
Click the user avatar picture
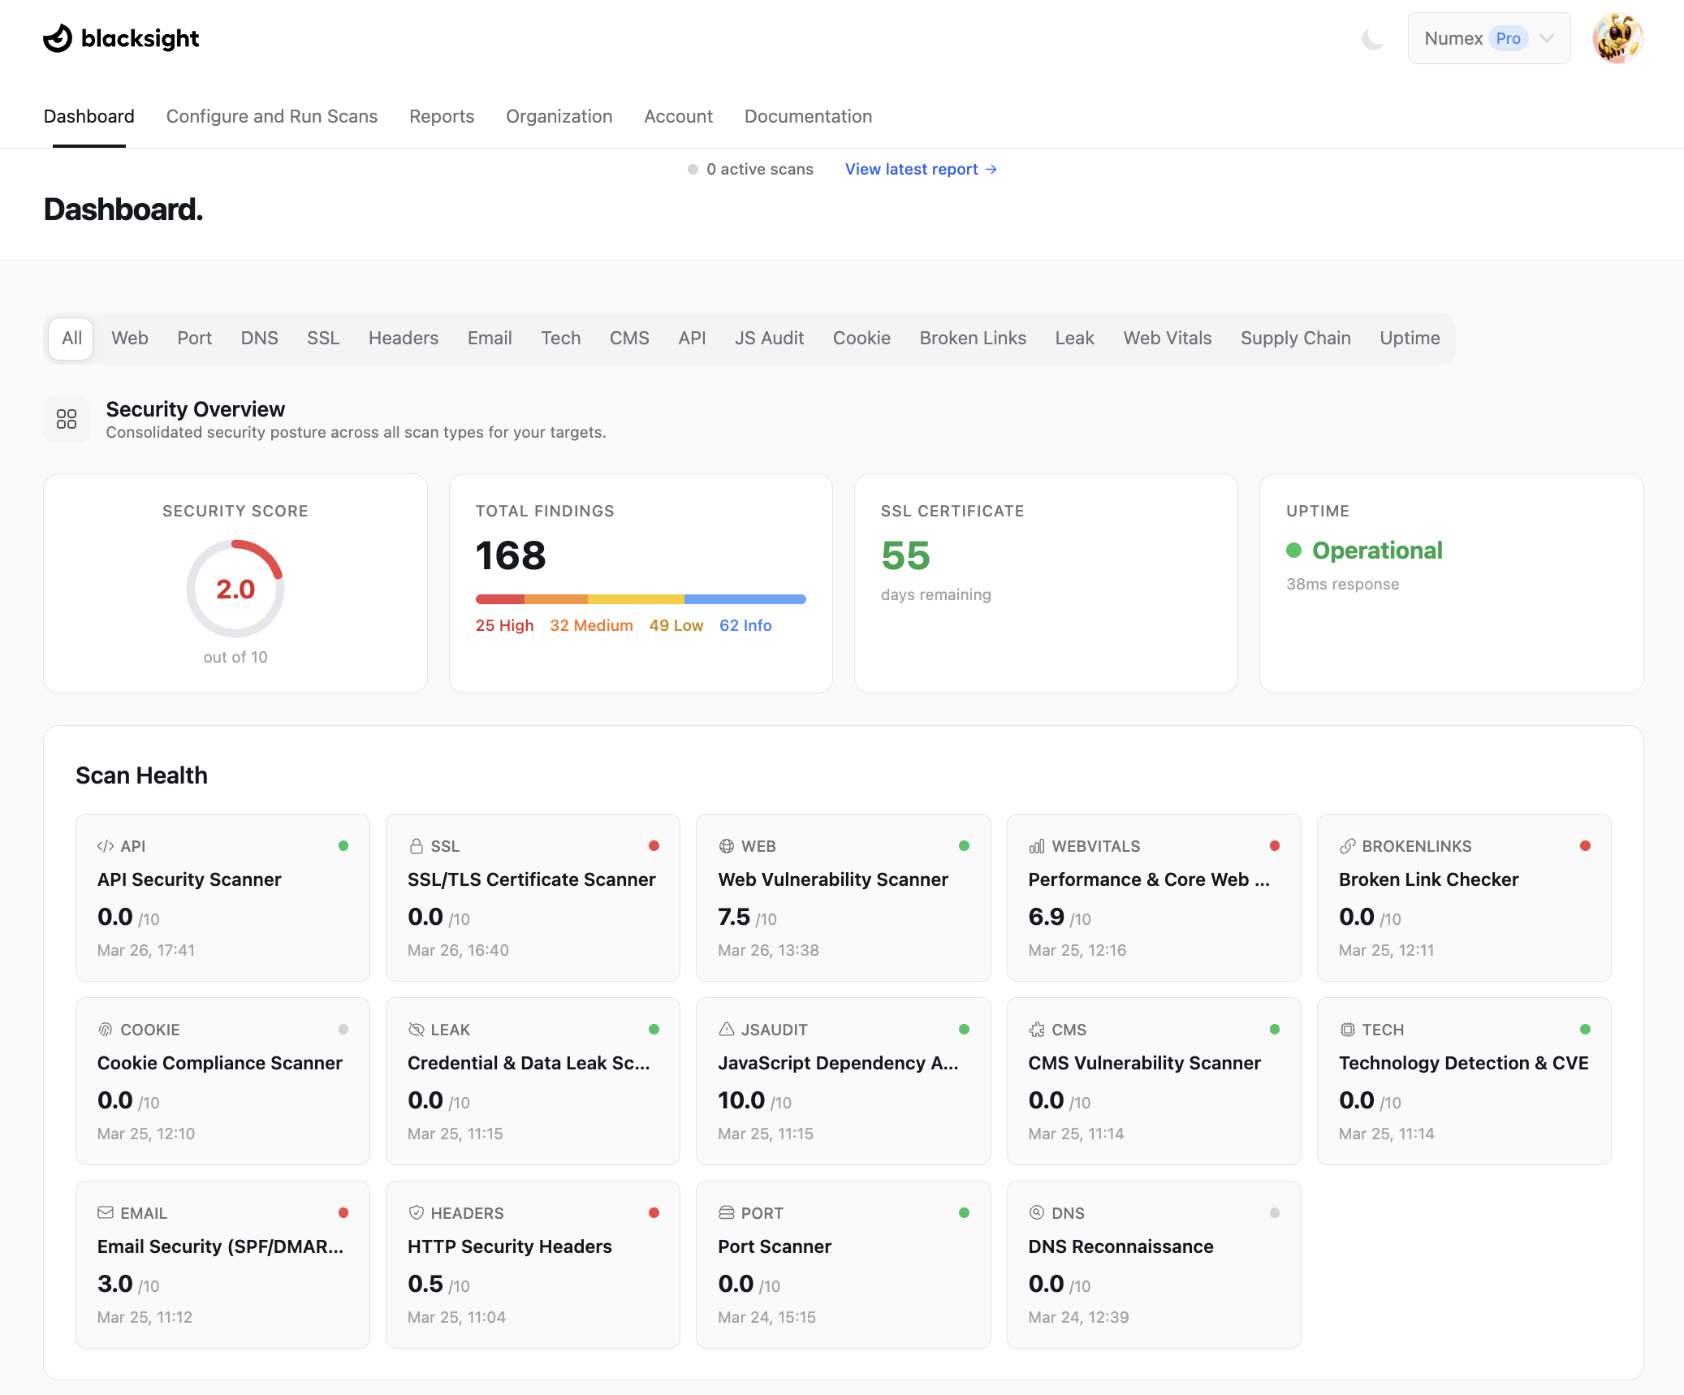[1617, 38]
